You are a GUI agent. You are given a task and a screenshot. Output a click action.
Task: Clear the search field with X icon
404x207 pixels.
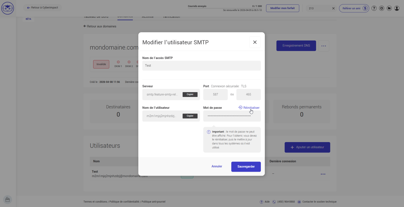click(333, 8)
